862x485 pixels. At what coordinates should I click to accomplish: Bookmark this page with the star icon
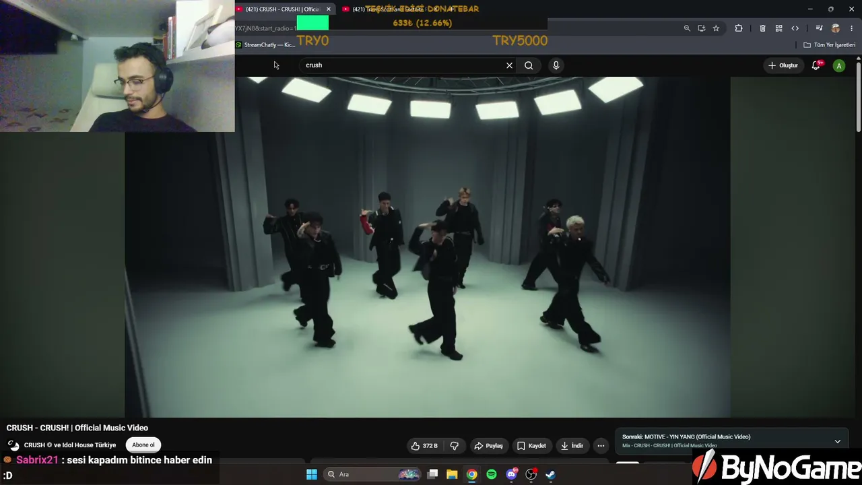(x=716, y=28)
